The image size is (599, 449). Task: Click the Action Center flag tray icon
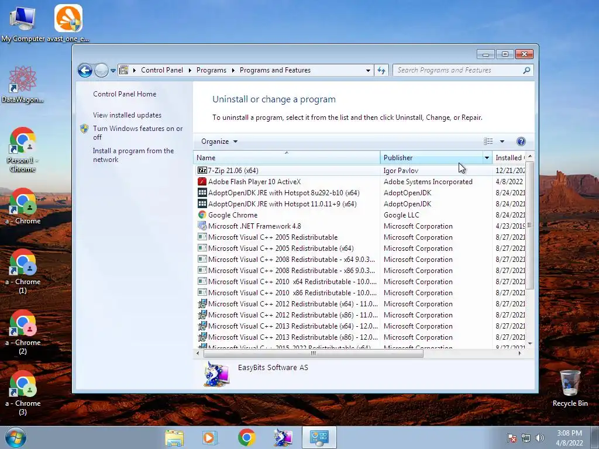511,438
